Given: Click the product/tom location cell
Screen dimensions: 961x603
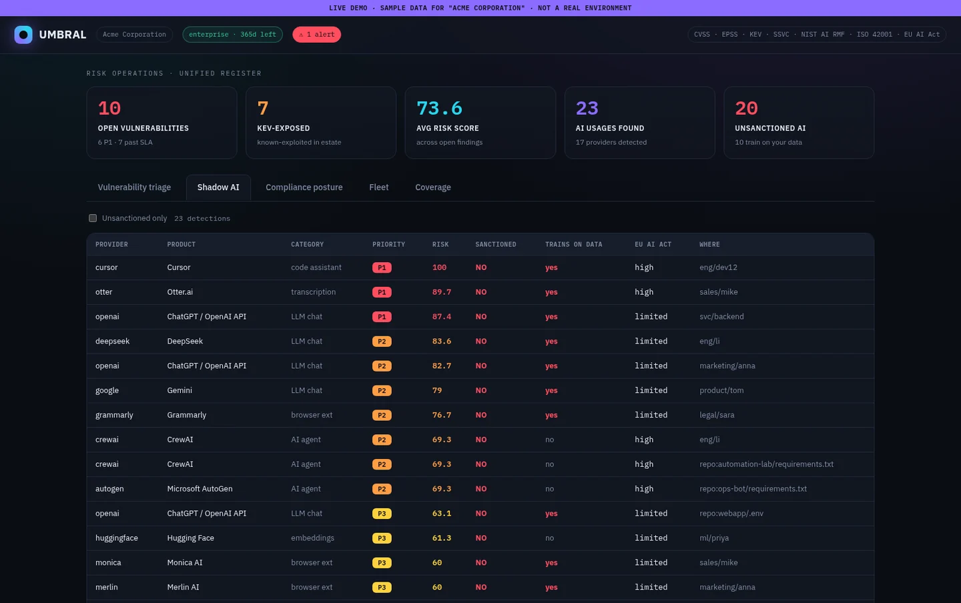Looking at the screenshot, I should click(x=721, y=391).
